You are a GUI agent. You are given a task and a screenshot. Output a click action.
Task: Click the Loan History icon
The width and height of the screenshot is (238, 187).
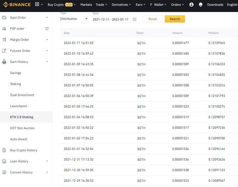coord(4,161)
